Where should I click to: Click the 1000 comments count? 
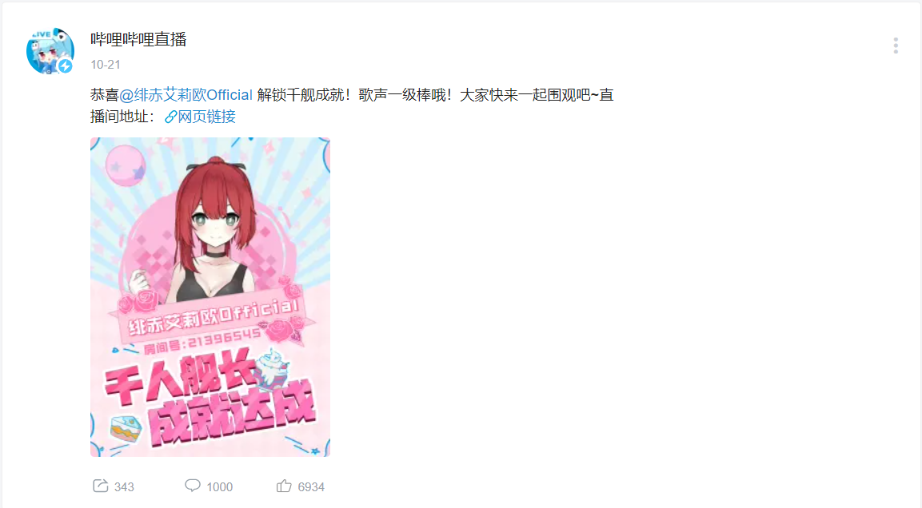click(220, 487)
